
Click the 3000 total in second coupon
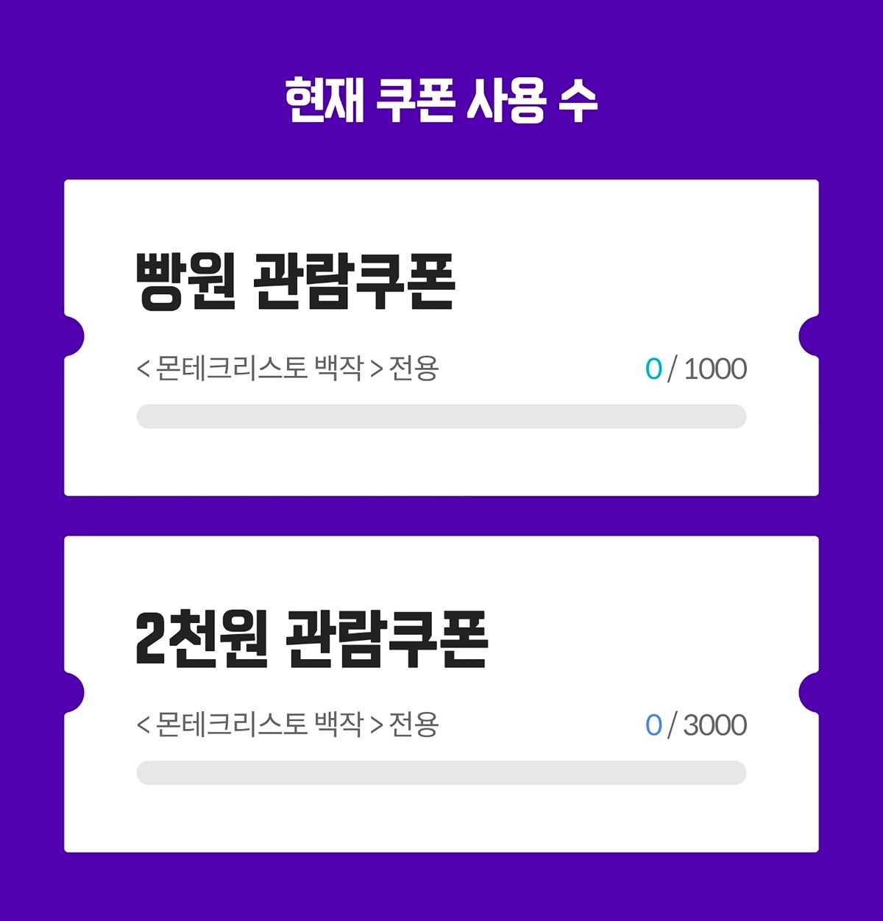click(715, 725)
